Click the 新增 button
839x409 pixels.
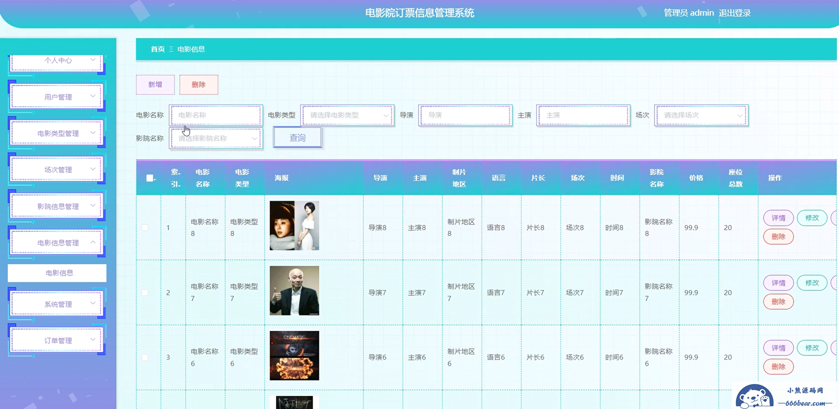click(155, 85)
